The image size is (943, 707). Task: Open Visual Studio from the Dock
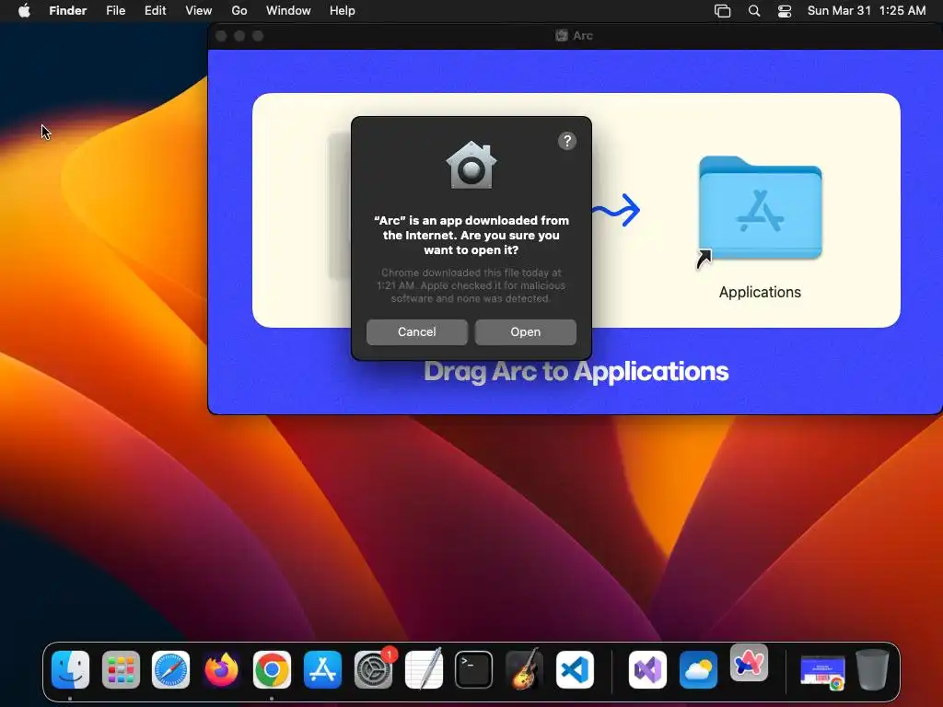click(x=647, y=670)
